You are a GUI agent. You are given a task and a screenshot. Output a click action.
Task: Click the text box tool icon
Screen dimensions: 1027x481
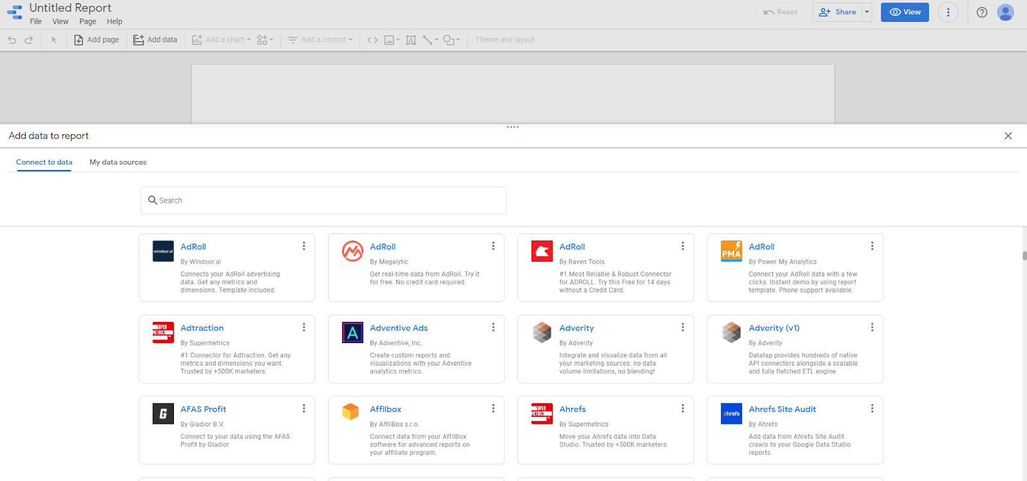411,40
